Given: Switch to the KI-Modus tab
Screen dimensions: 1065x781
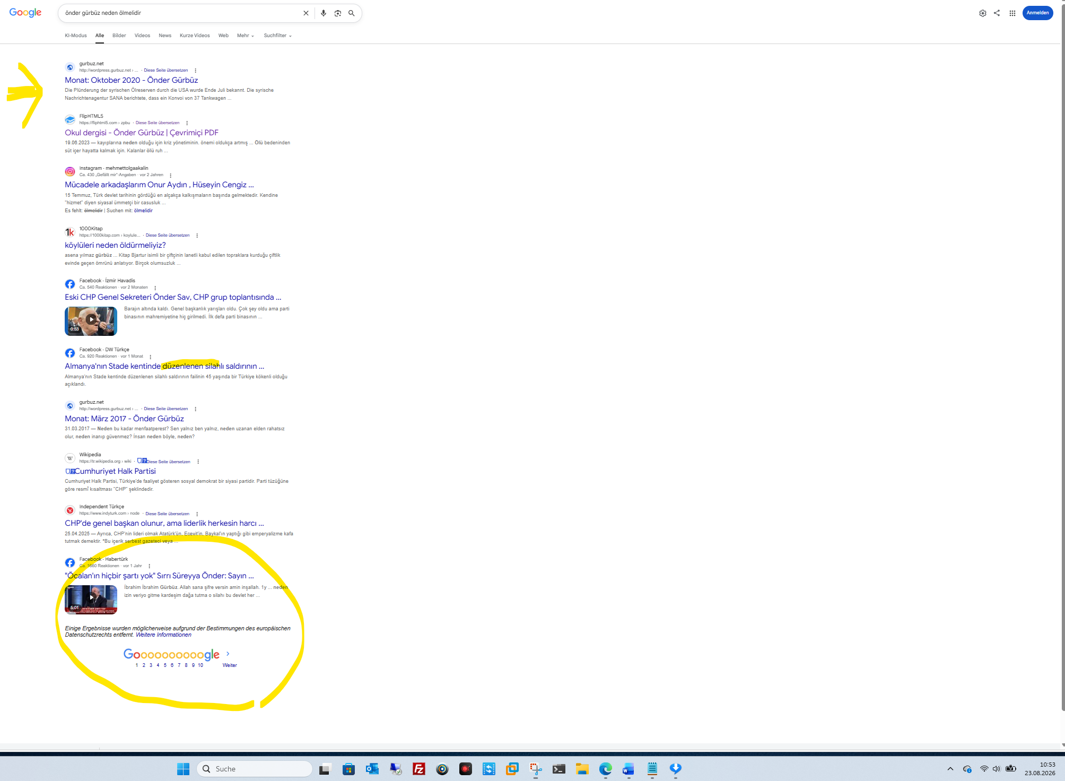Looking at the screenshot, I should pos(76,36).
